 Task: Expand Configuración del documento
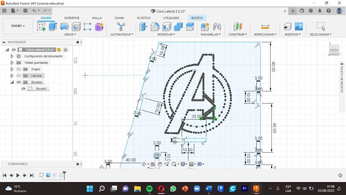coord(12,56)
